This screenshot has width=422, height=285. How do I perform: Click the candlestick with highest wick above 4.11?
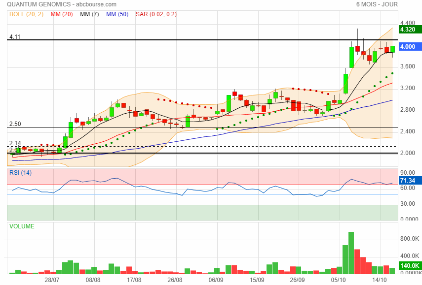pos(357,49)
